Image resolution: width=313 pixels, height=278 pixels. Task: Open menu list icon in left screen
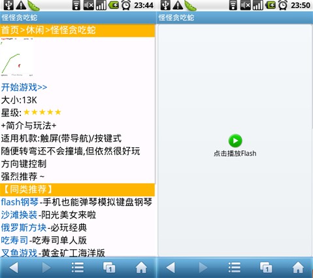tap(78, 268)
